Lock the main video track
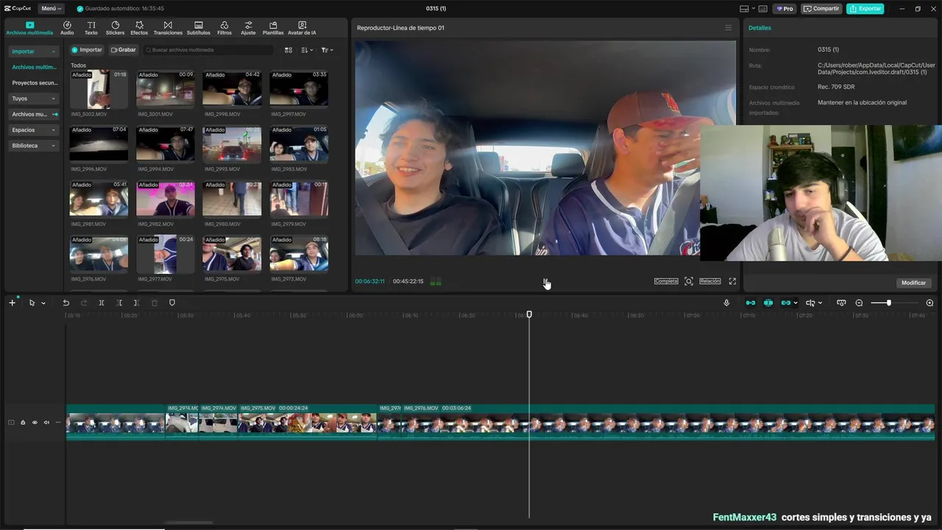The height and width of the screenshot is (530, 942). [23, 423]
